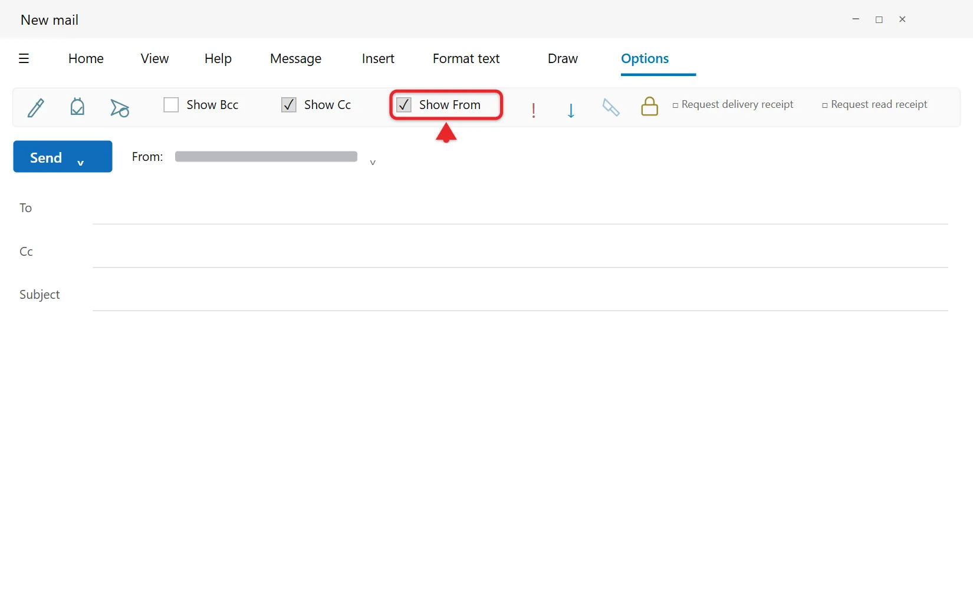Screen dimensions: 973x610
Task: Close the New mail window
Action: tap(902, 19)
